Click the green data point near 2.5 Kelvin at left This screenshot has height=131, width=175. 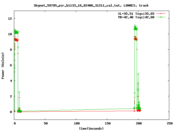(19, 92)
